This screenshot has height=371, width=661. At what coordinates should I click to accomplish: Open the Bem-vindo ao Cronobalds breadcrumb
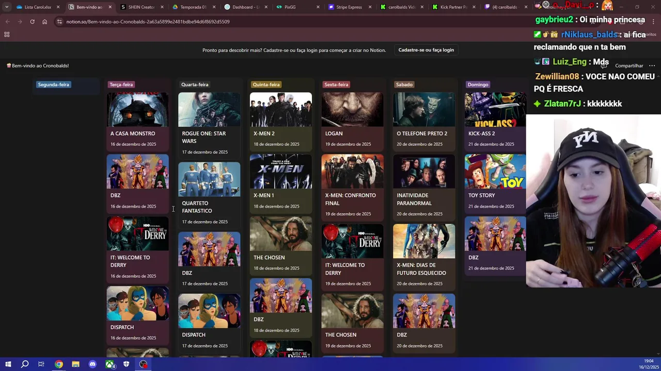(x=38, y=65)
